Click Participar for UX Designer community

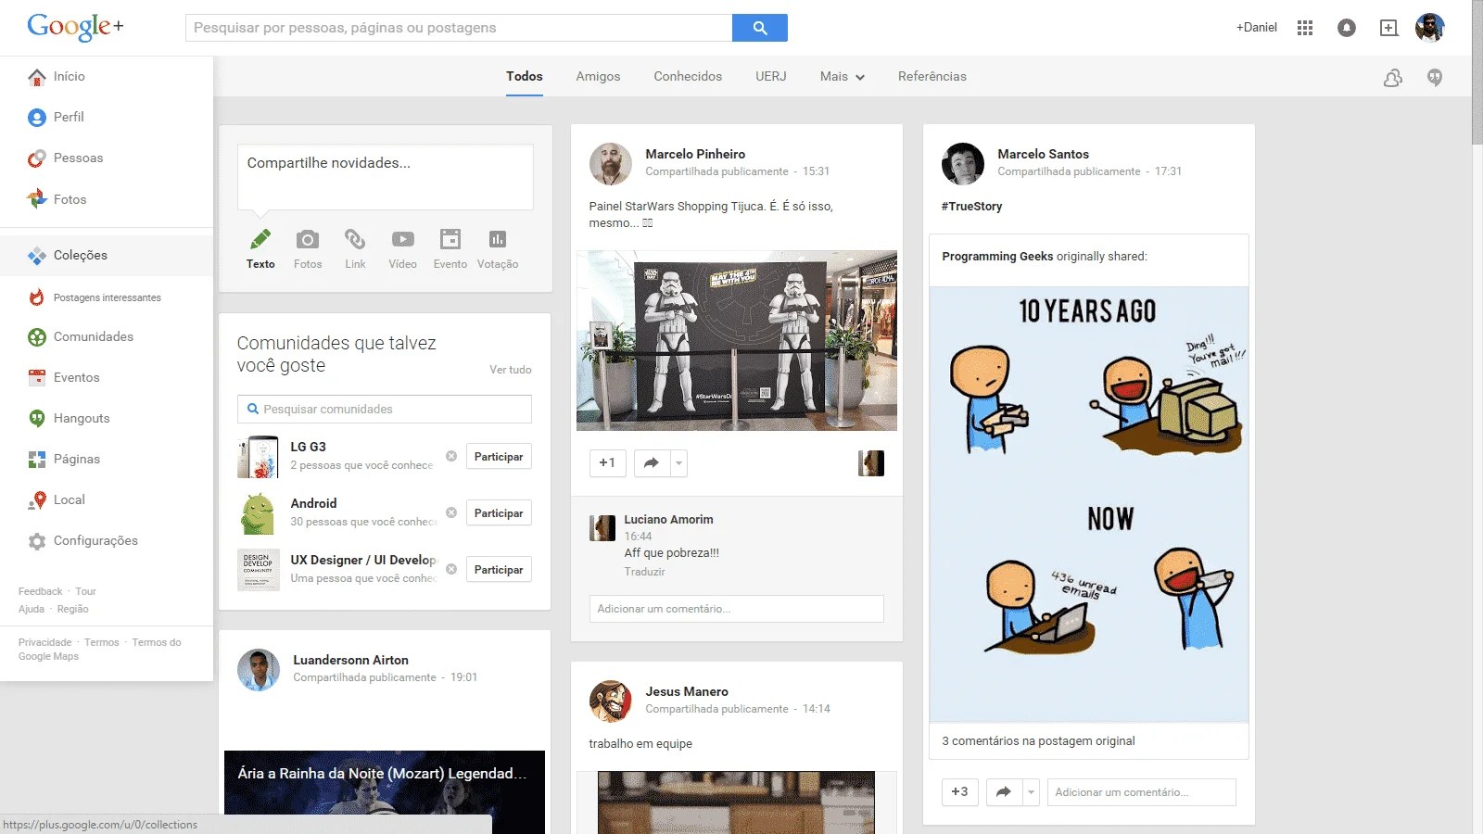[499, 570]
